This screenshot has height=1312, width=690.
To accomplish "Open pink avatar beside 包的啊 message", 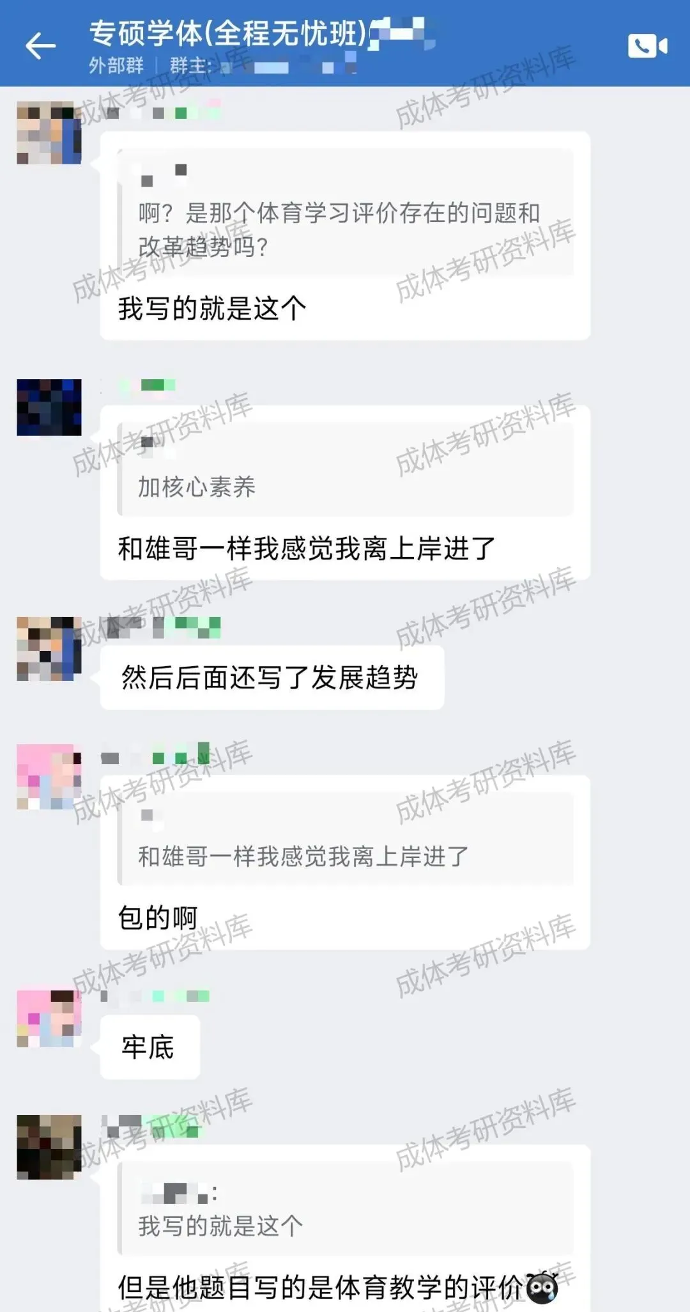I will (49, 776).
